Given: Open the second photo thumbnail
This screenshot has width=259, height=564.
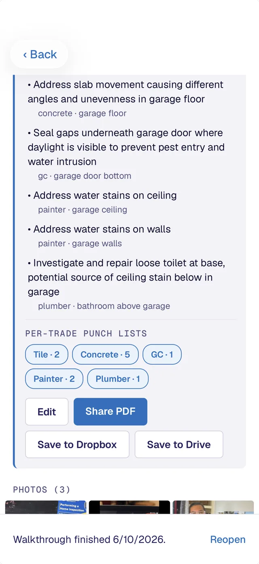Looking at the screenshot, I should 129,507.
